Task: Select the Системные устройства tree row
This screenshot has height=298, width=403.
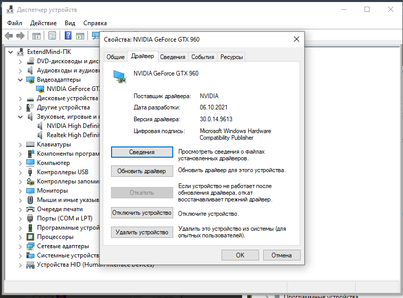Action: point(63,255)
